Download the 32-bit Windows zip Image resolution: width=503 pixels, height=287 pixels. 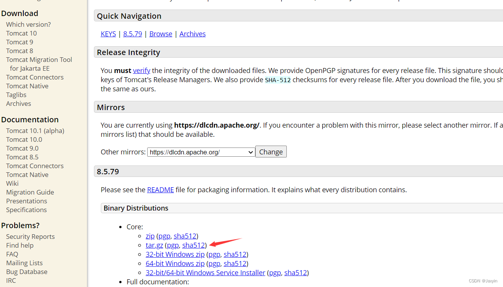point(175,255)
